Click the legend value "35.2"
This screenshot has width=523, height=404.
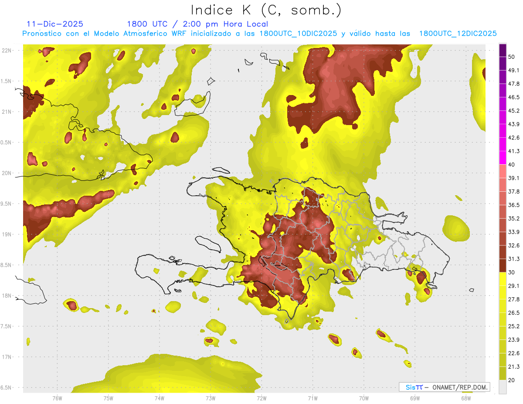point(514,218)
